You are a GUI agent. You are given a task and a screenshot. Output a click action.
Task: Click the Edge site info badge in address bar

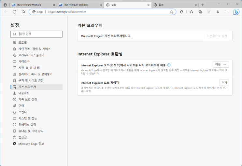[38, 12]
